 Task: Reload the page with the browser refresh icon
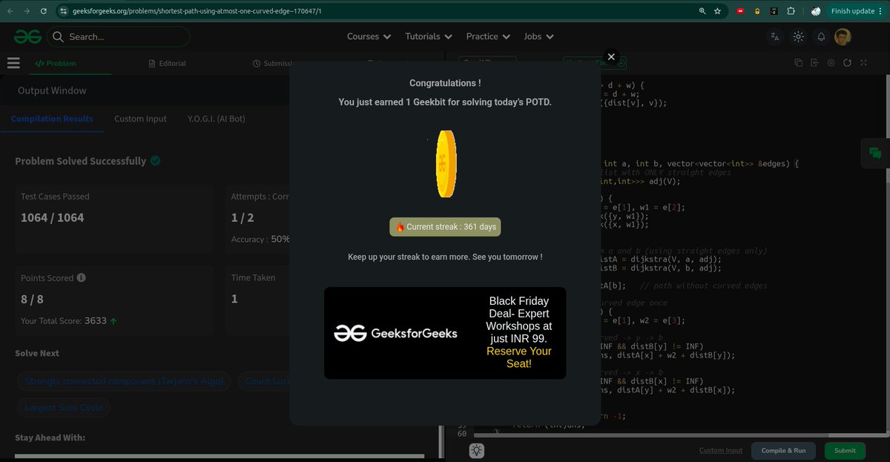(44, 11)
